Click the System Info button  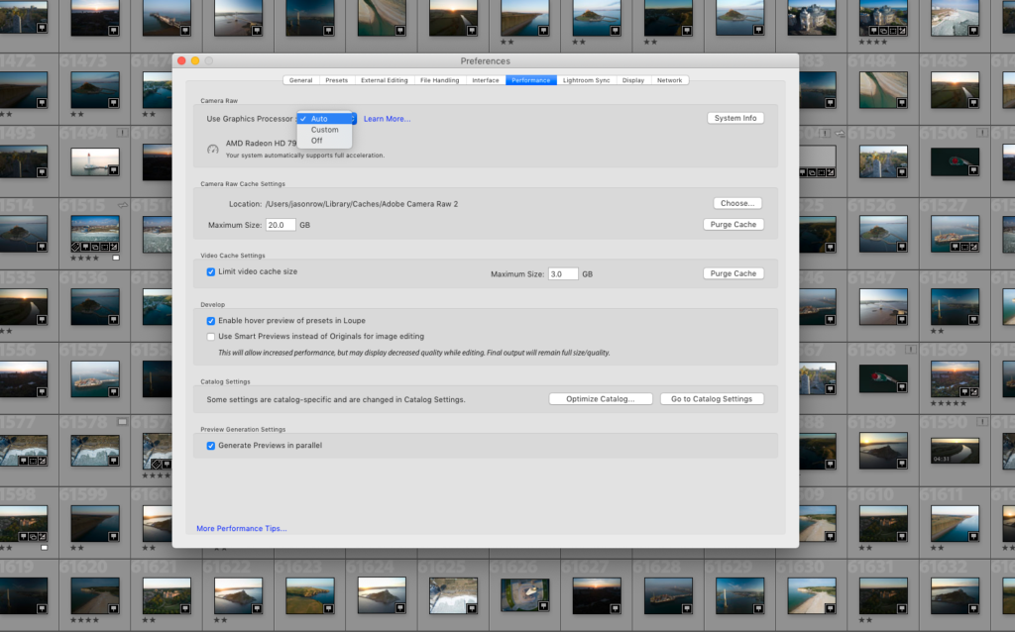coord(735,119)
